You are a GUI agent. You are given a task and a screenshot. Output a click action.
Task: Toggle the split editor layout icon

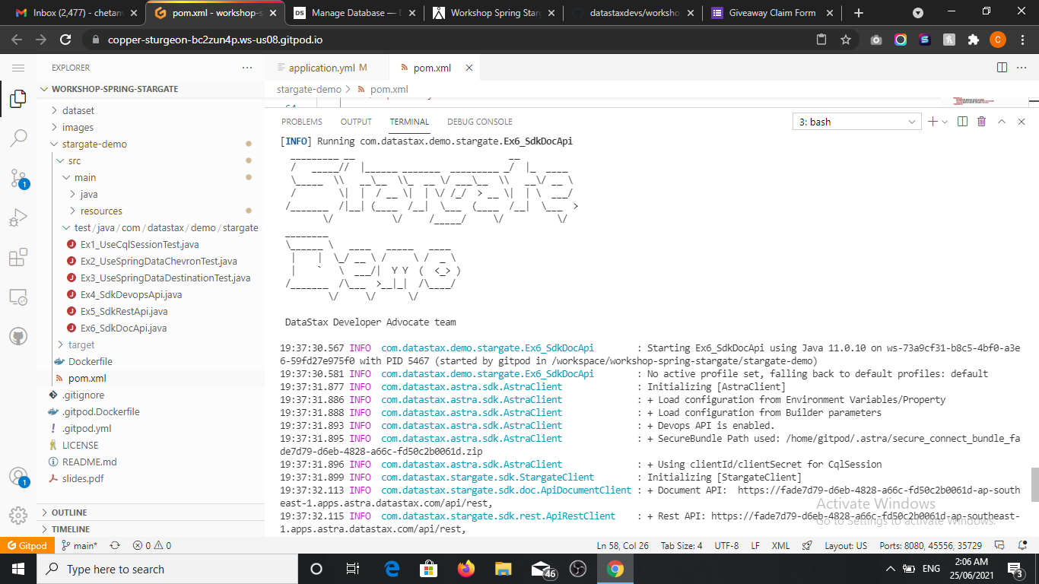pyautogui.click(x=1000, y=67)
